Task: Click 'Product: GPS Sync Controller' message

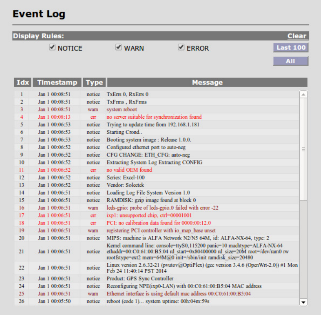Action: 140,278
